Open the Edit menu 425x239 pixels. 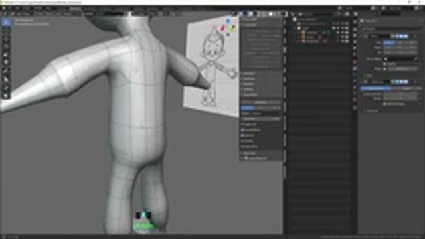point(17,9)
